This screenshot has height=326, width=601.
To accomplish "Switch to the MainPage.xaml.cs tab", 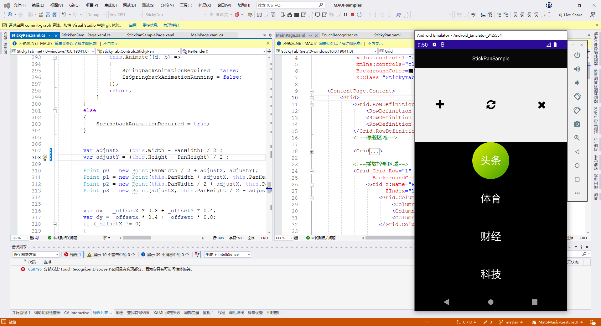I will pyautogui.click(x=207, y=35).
